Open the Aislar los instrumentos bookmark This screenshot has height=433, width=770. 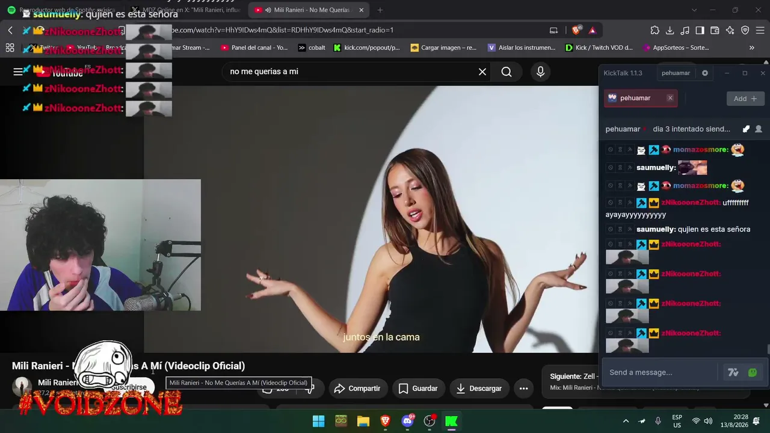tap(522, 48)
